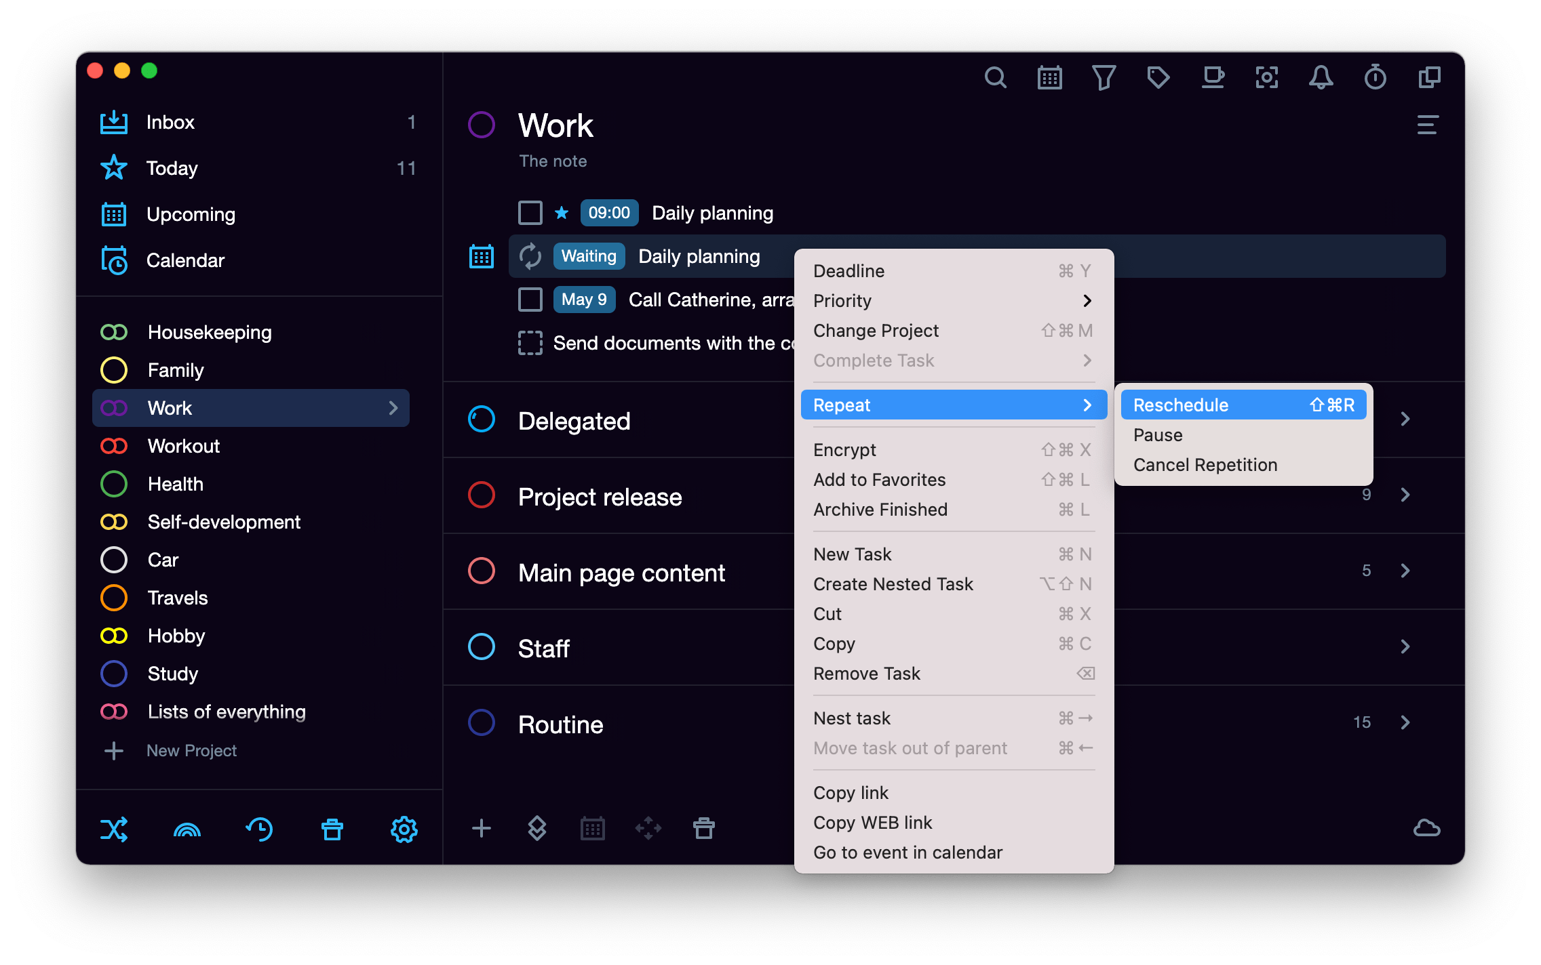This screenshot has width=1541, height=965.
Task: Expand the Project release chevron
Action: [x=1405, y=495]
